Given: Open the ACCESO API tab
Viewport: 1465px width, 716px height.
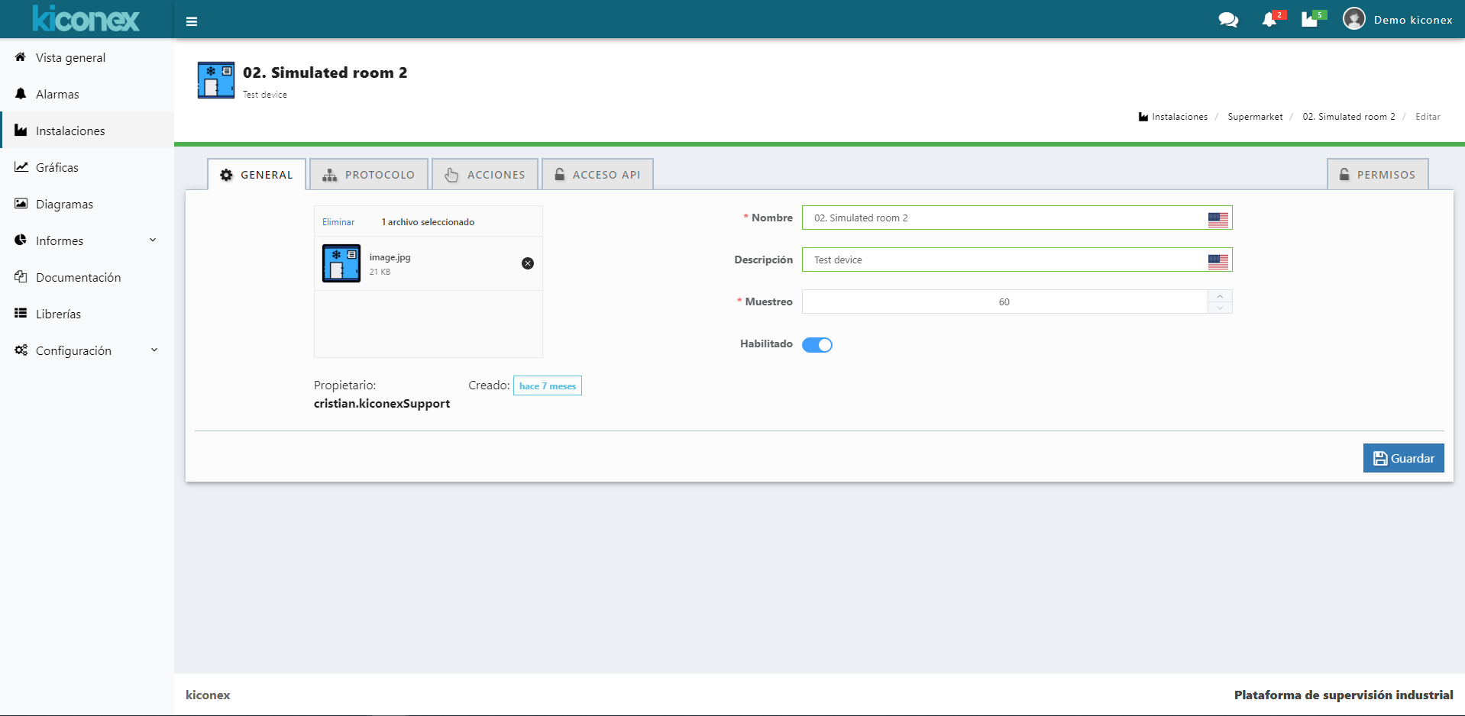Looking at the screenshot, I should [597, 175].
